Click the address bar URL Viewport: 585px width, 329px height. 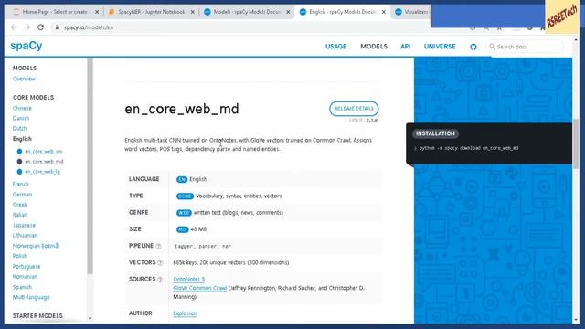pyautogui.click(x=89, y=27)
